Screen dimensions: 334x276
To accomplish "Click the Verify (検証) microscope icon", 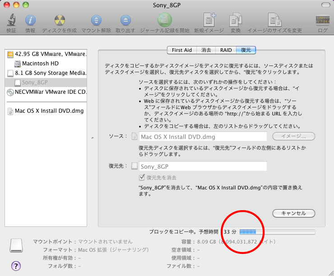I will click(11, 20).
